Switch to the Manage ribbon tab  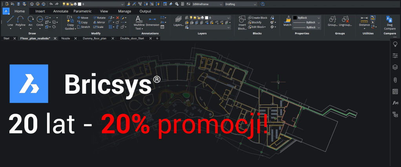[x=124, y=11]
